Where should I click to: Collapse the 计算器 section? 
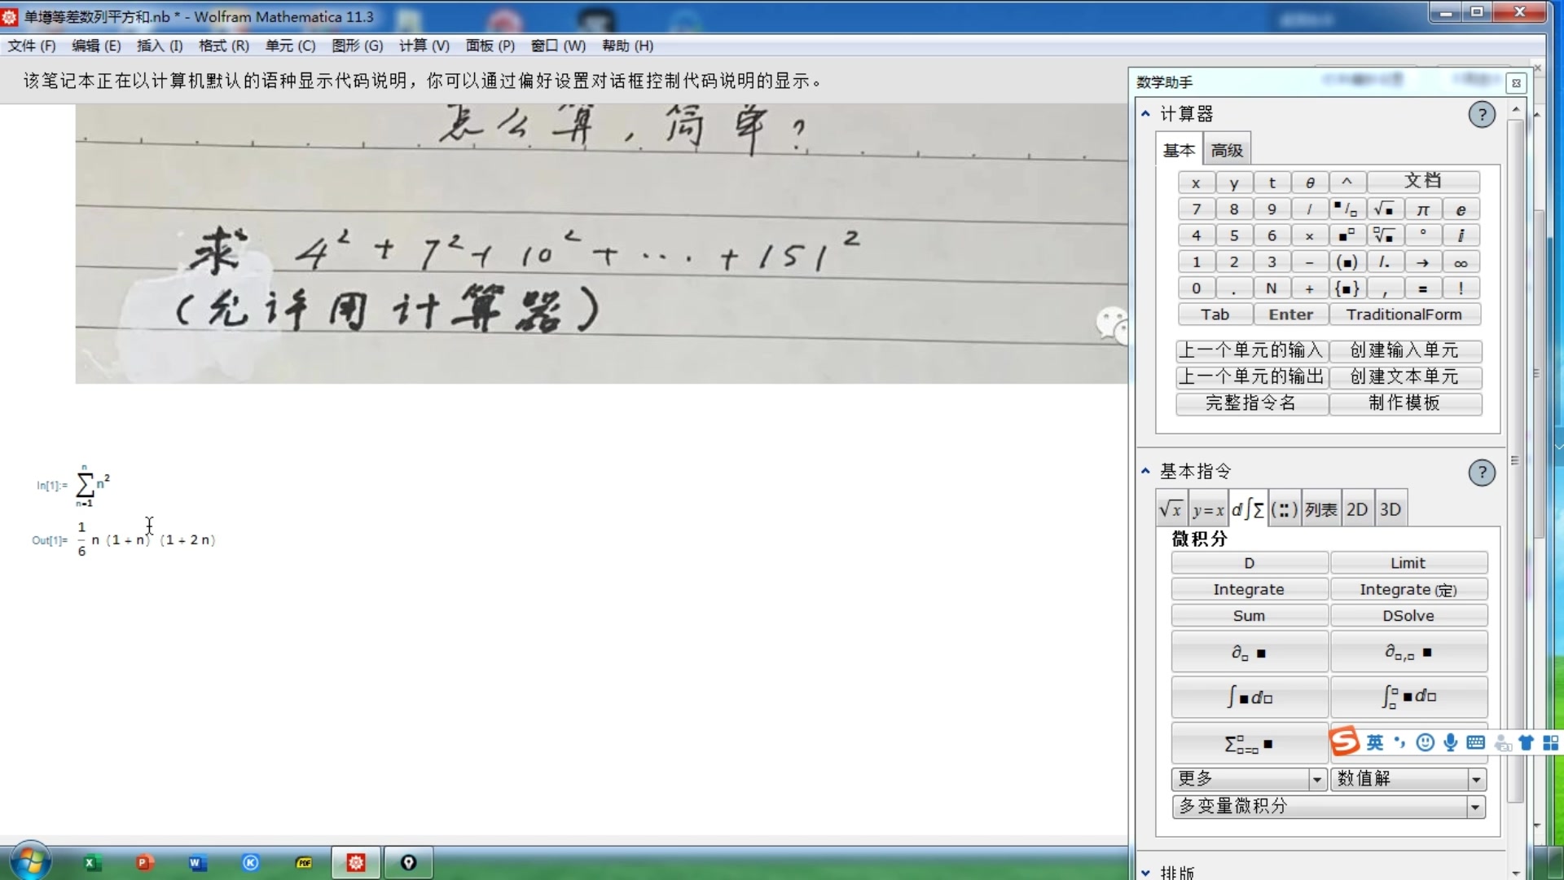click(1146, 114)
